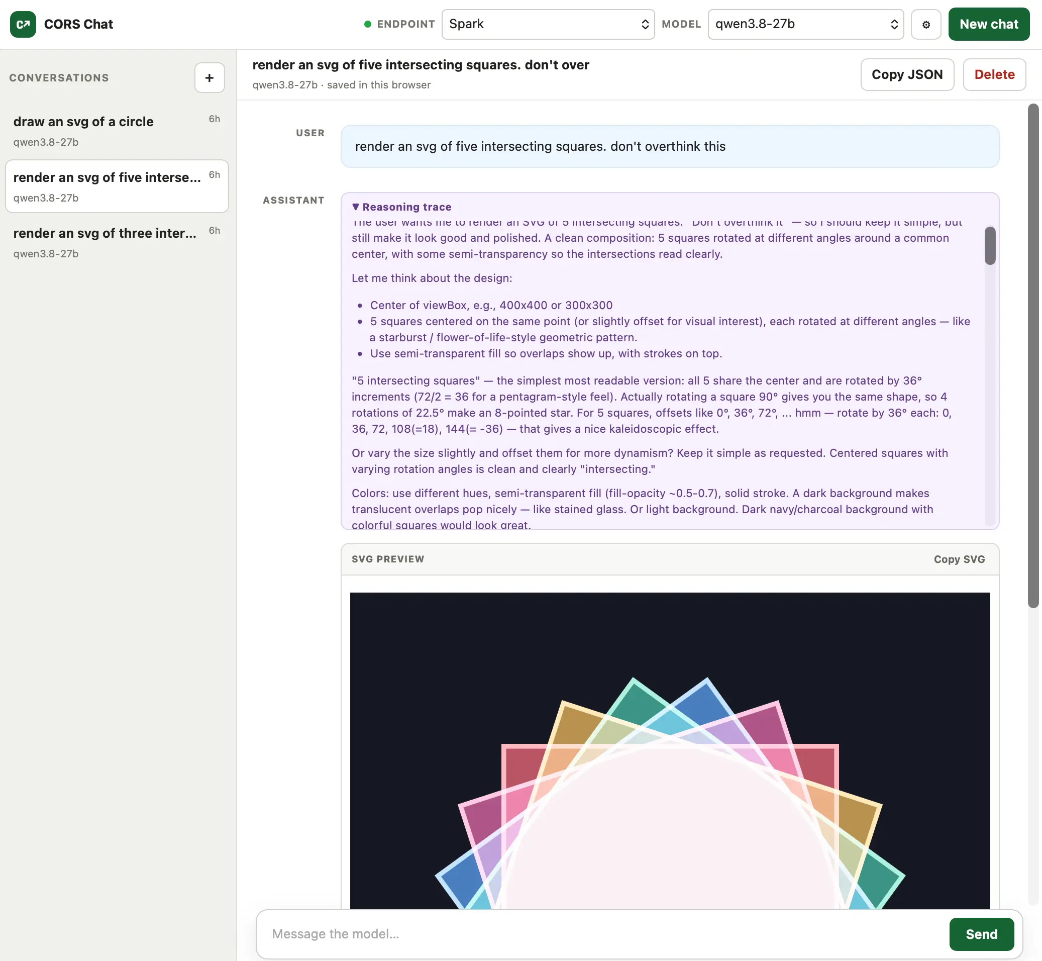Open the Endpoint dropdown showing Spark
Screen dimensions: 1042x961
click(548, 24)
